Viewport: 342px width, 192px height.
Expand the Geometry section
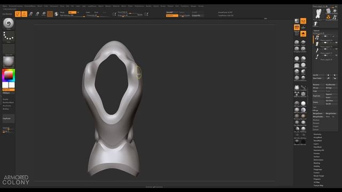(x=317, y=134)
